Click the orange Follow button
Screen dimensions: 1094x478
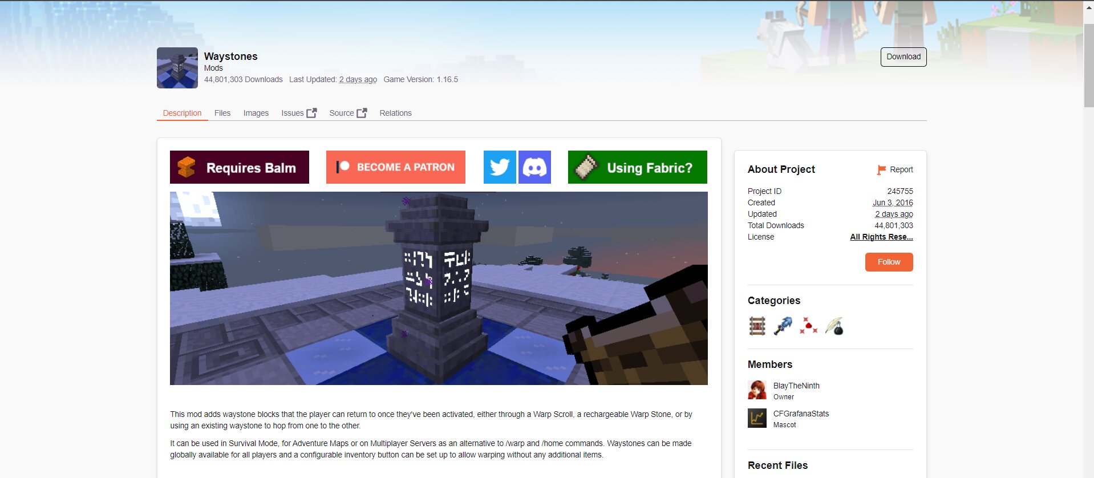pos(889,262)
